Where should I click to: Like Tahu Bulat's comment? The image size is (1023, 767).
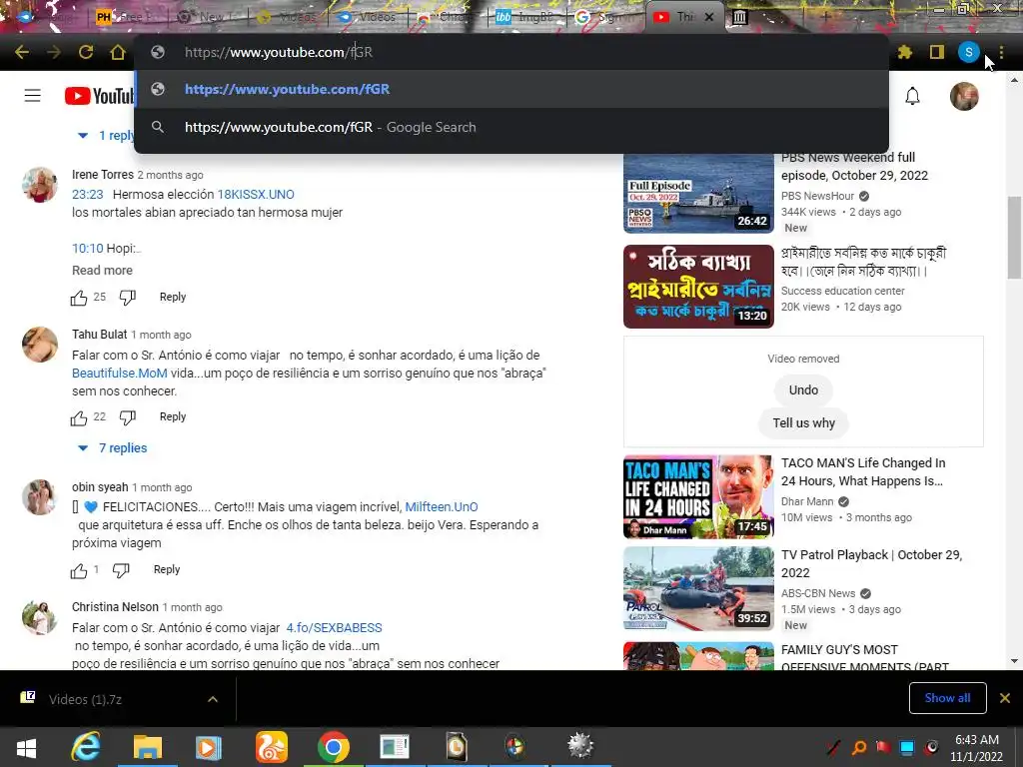pyautogui.click(x=79, y=417)
